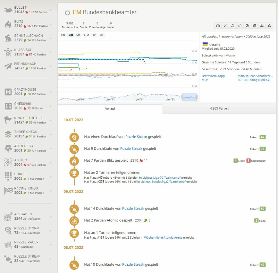The width and height of the screenshot is (278, 273).
Task: Download games with the export icon
Action: coord(262,26)
